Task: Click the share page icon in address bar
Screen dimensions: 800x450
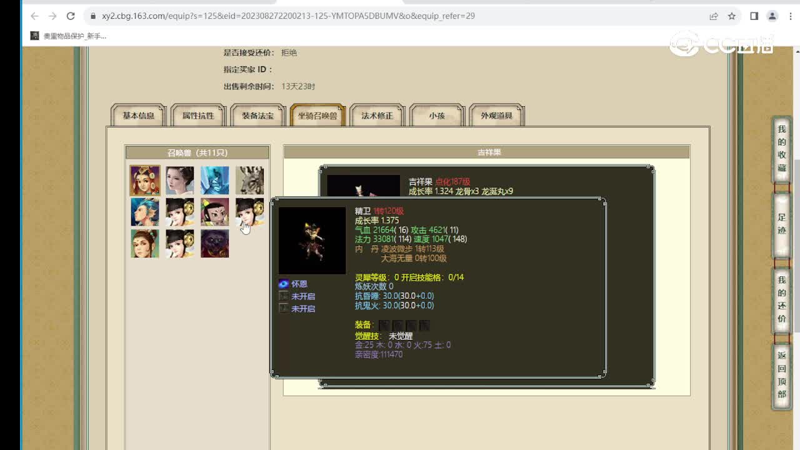Action: (714, 16)
